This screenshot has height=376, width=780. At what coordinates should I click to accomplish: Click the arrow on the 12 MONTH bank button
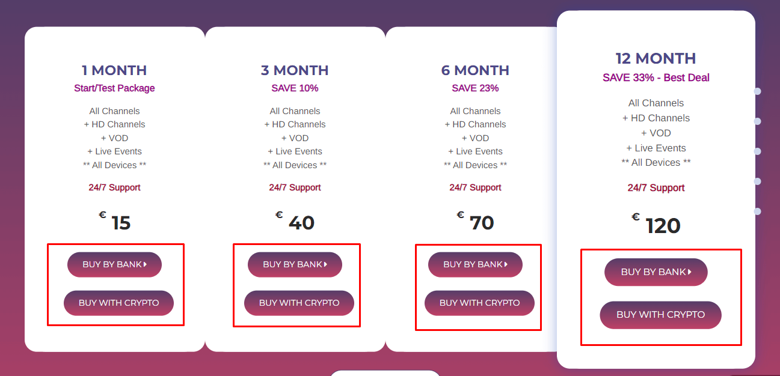coord(689,271)
